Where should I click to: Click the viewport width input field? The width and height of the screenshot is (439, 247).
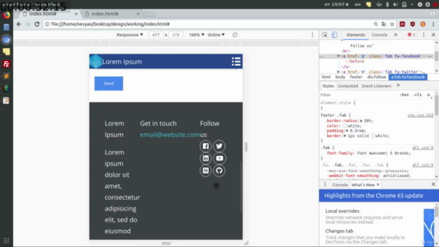(156, 35)
